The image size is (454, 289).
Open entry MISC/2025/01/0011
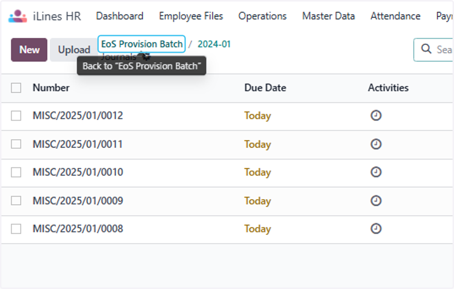[78, 144]
